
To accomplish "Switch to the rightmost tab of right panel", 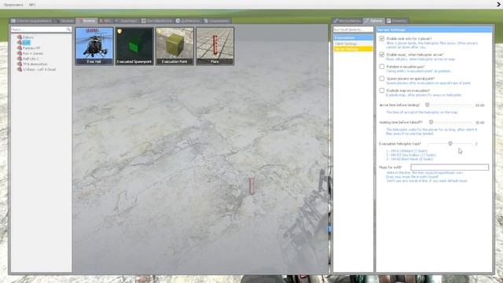I will pyautogui.click(x=397, y=21).
